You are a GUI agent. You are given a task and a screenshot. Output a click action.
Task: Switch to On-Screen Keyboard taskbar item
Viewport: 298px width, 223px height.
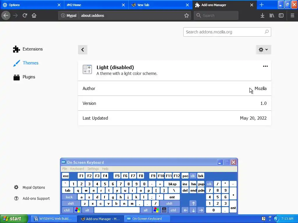147,219
